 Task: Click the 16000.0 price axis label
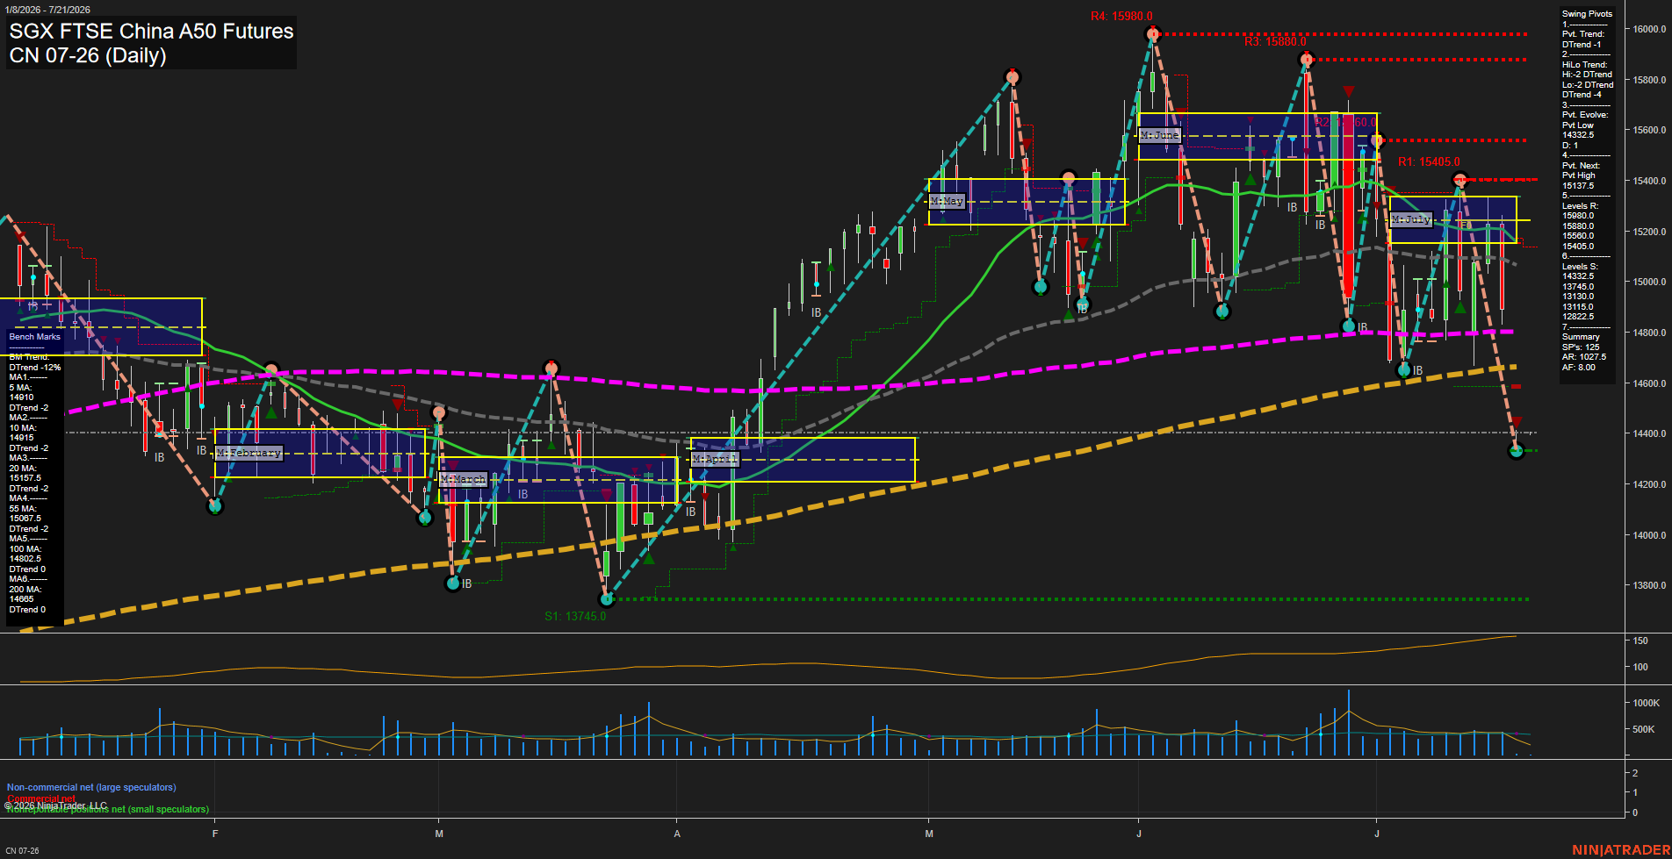pos(1649,29)
